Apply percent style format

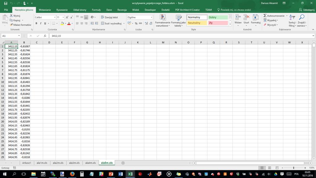(x=136, y=23)
